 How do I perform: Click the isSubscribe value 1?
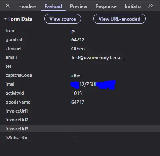pyautogui.click(x=73, y=138)
